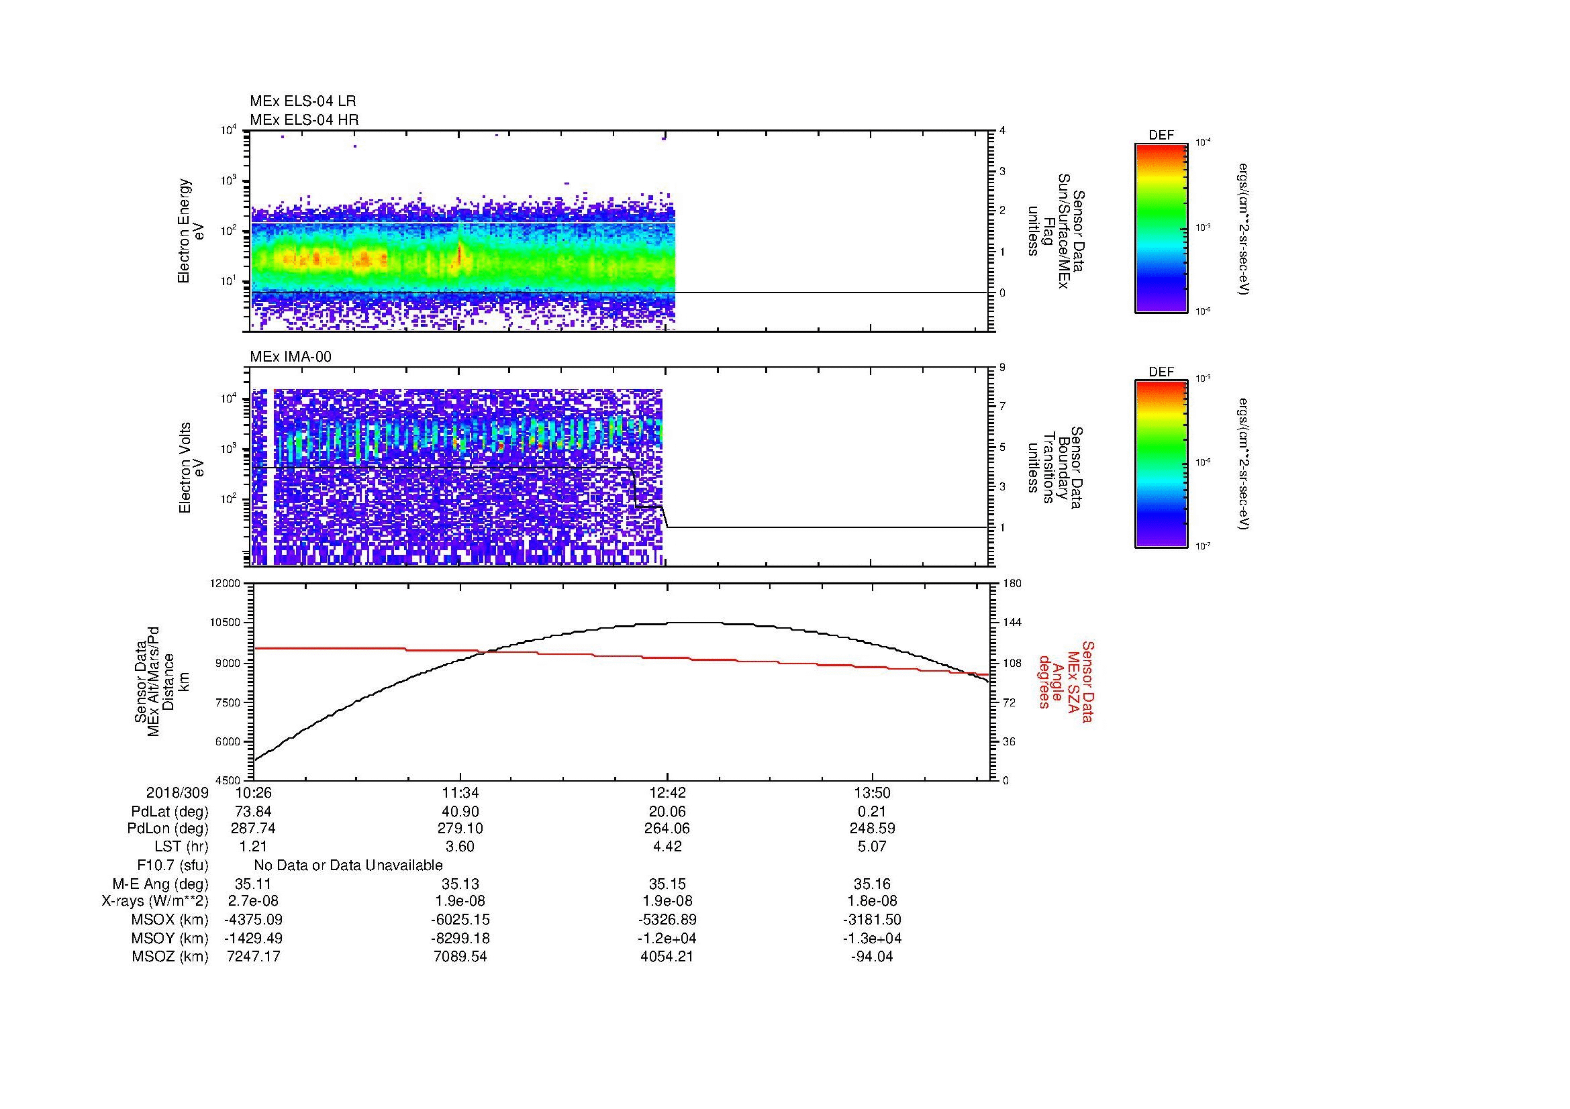Image resolution: width=1570 pixels, height=1109 pixels.
Task: Click the M-E Ang value '35.15'
Action: (667, 884)
